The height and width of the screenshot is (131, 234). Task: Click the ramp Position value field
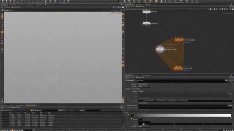[x=145, y=122]
